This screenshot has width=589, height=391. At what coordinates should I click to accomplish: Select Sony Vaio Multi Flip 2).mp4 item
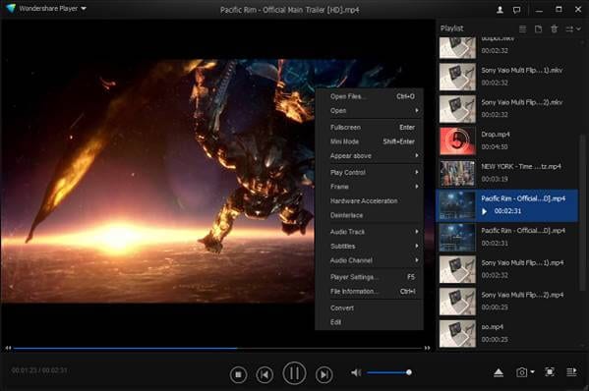point(507,302)
